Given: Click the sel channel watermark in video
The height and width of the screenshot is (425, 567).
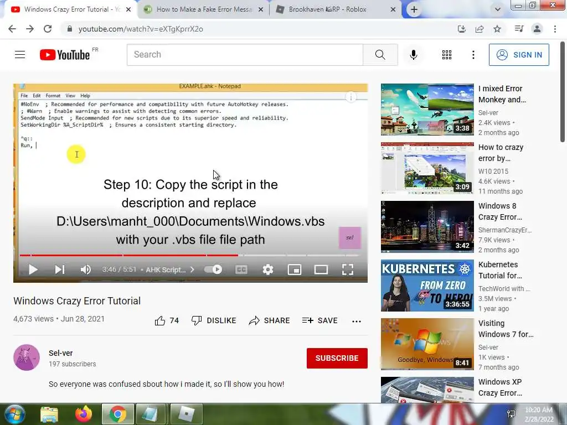Looking at the screenshot, I should coord(350,238).
